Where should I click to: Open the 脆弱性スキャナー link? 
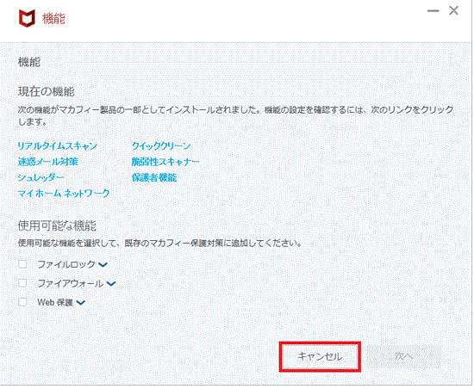(165, 162)
